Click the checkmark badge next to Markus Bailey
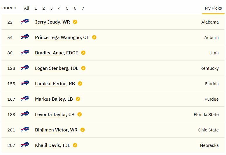 click(x=78, y=99)
